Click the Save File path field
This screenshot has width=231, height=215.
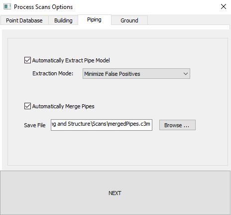click(102, 125)
